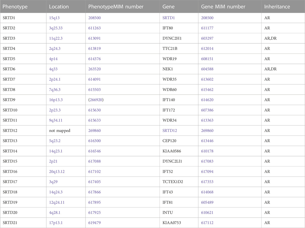Select the SRTD8 phenotype cell
305x228 pixels.
(23, 90)
